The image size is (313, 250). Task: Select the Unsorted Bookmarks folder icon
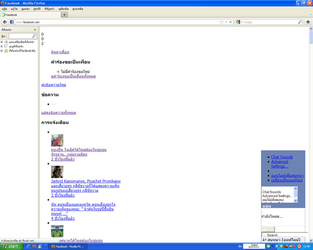point(6,50)
